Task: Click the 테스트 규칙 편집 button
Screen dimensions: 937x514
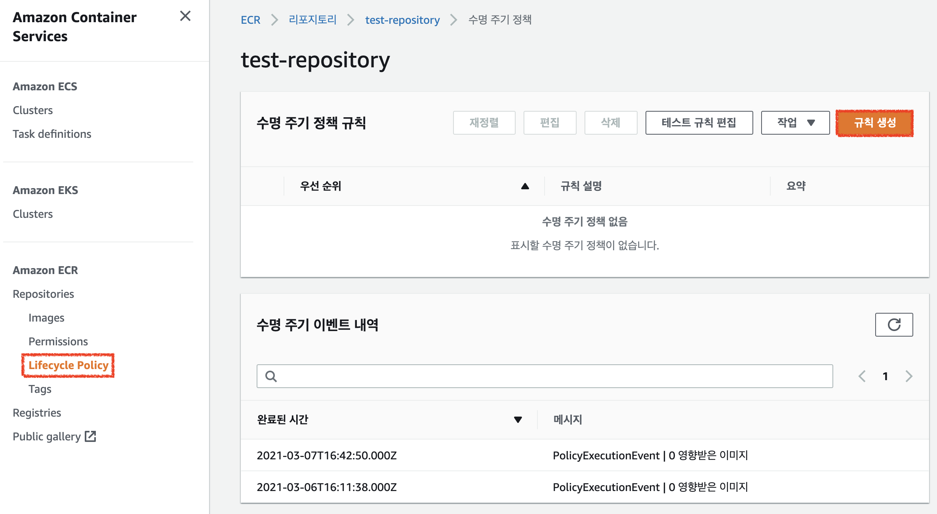Action: click(699, 123)
